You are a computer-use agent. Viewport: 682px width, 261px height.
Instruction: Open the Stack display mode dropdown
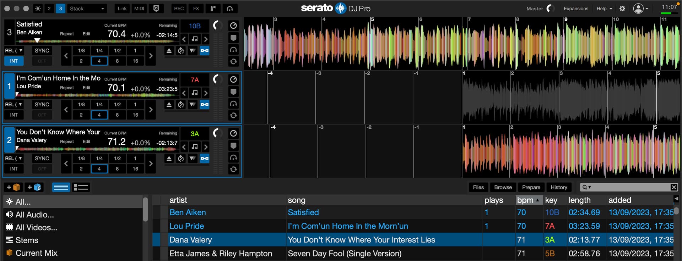click(87, 9)
